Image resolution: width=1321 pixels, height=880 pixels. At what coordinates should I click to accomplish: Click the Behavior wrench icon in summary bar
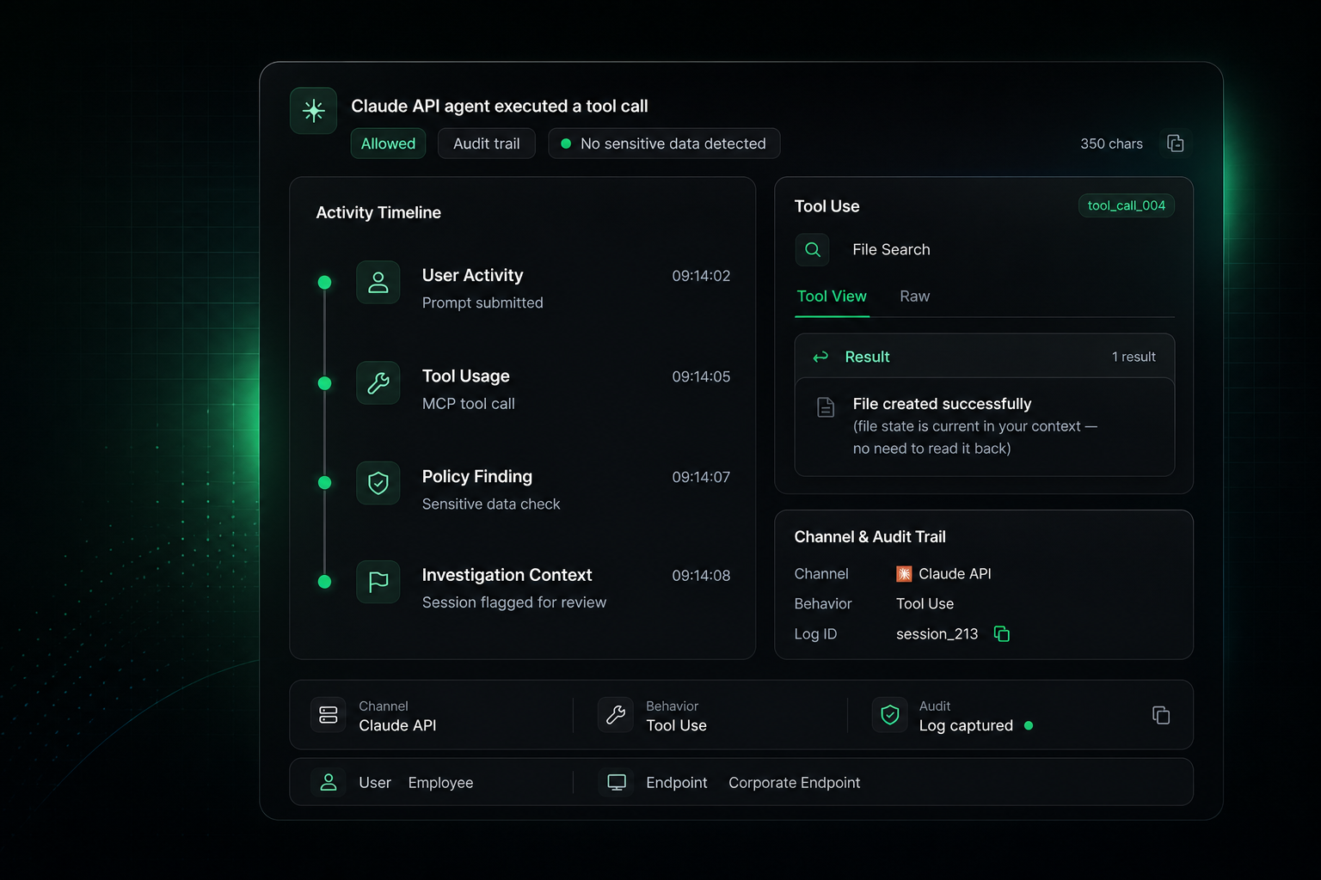[616, 715]
